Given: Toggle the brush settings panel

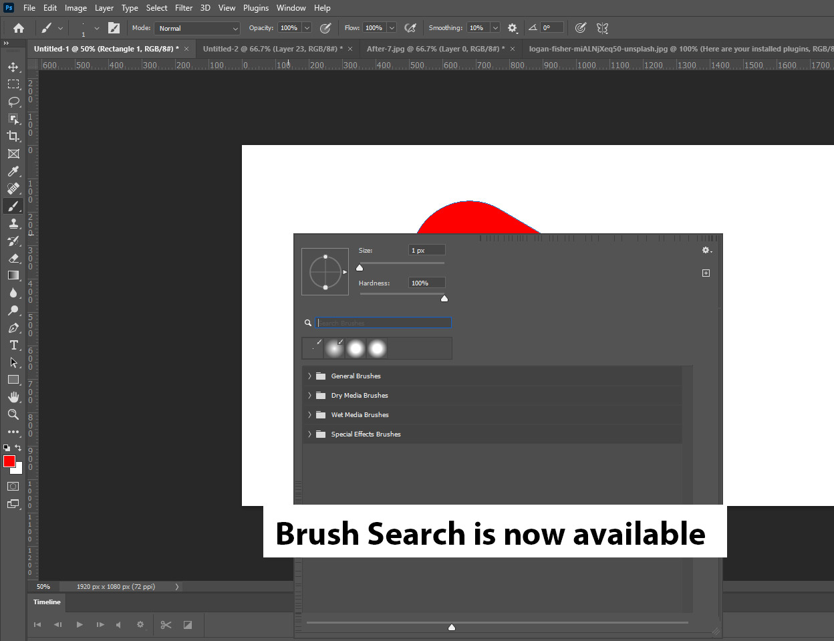Looking at the screenshot, I should [x=114, y=28].
